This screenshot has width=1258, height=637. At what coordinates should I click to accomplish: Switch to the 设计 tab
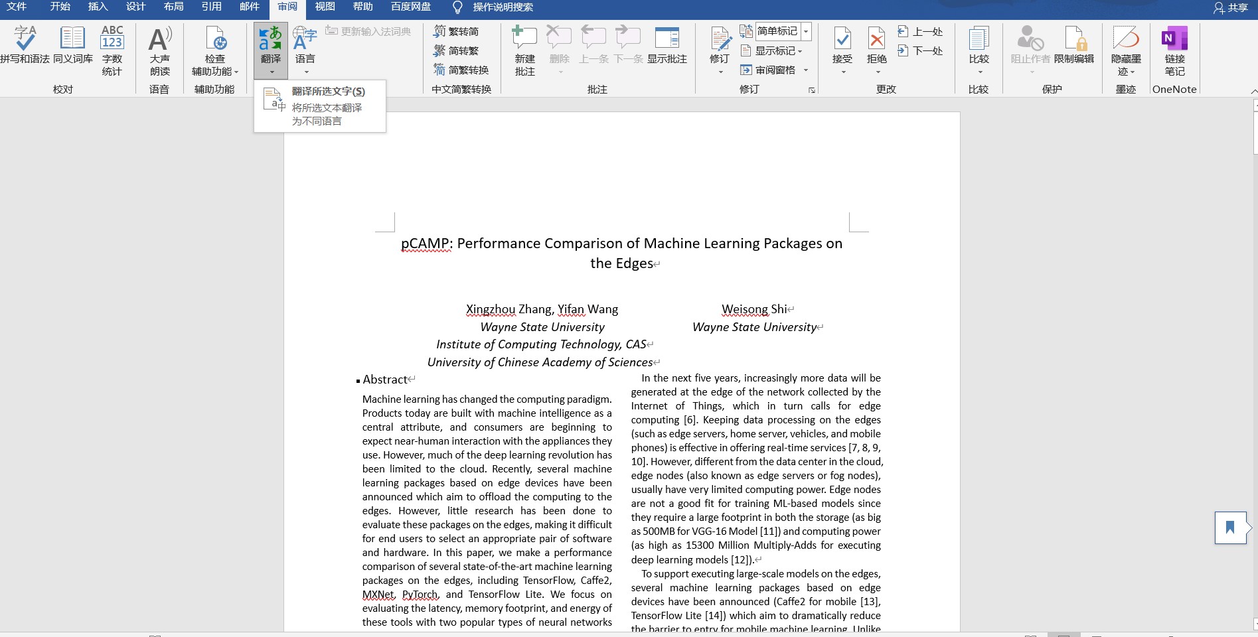point(136,7)
